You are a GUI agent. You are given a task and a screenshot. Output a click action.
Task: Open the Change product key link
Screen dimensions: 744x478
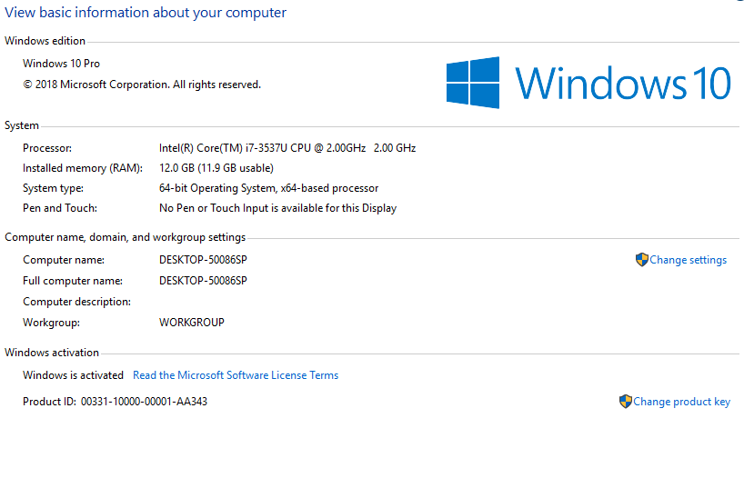click(x=681, y=402)
